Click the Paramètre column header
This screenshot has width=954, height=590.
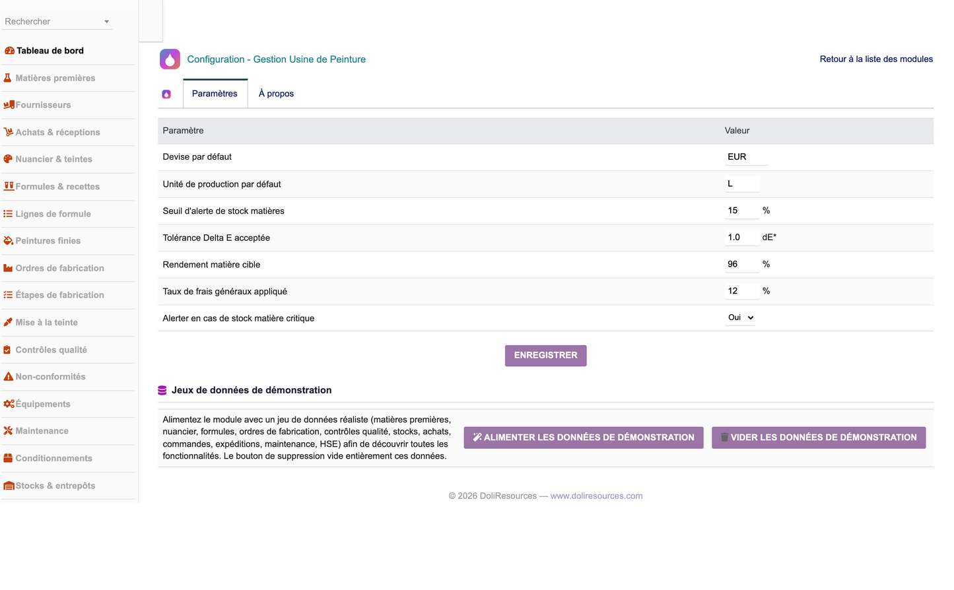(x=183, y=131)
